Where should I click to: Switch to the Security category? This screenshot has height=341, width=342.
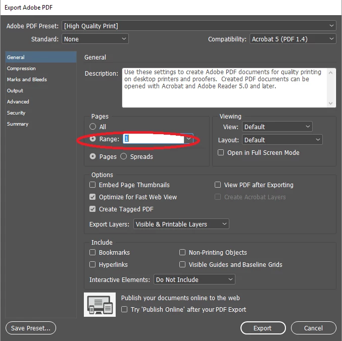coord(41,113)
